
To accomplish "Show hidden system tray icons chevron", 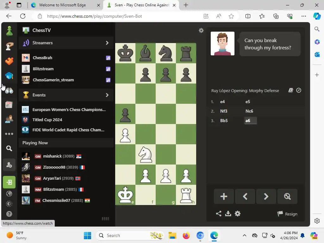I will click(x=245, y=235).
